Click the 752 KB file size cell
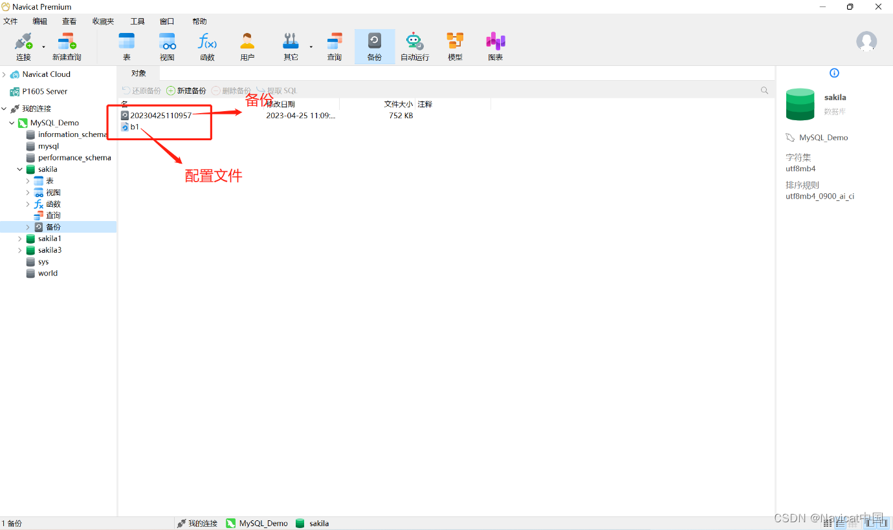The height and width of the screenshot is (530, 893). tap(401, 116)
